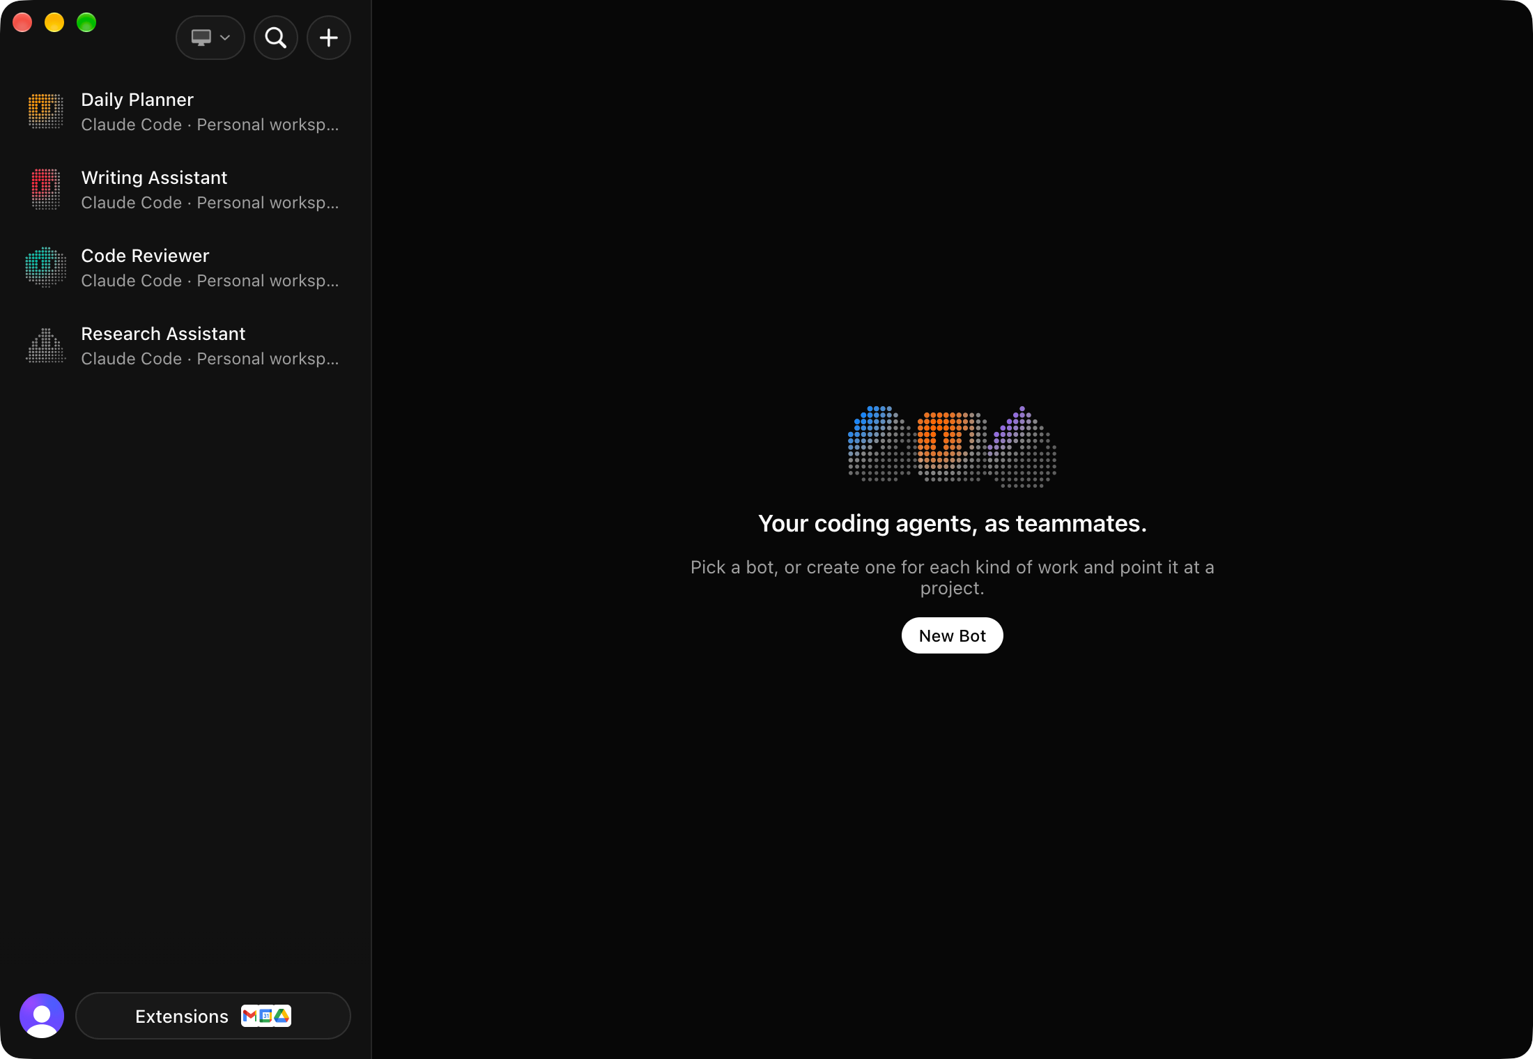Click the plus button to add bot

click(x=329, y=38)
